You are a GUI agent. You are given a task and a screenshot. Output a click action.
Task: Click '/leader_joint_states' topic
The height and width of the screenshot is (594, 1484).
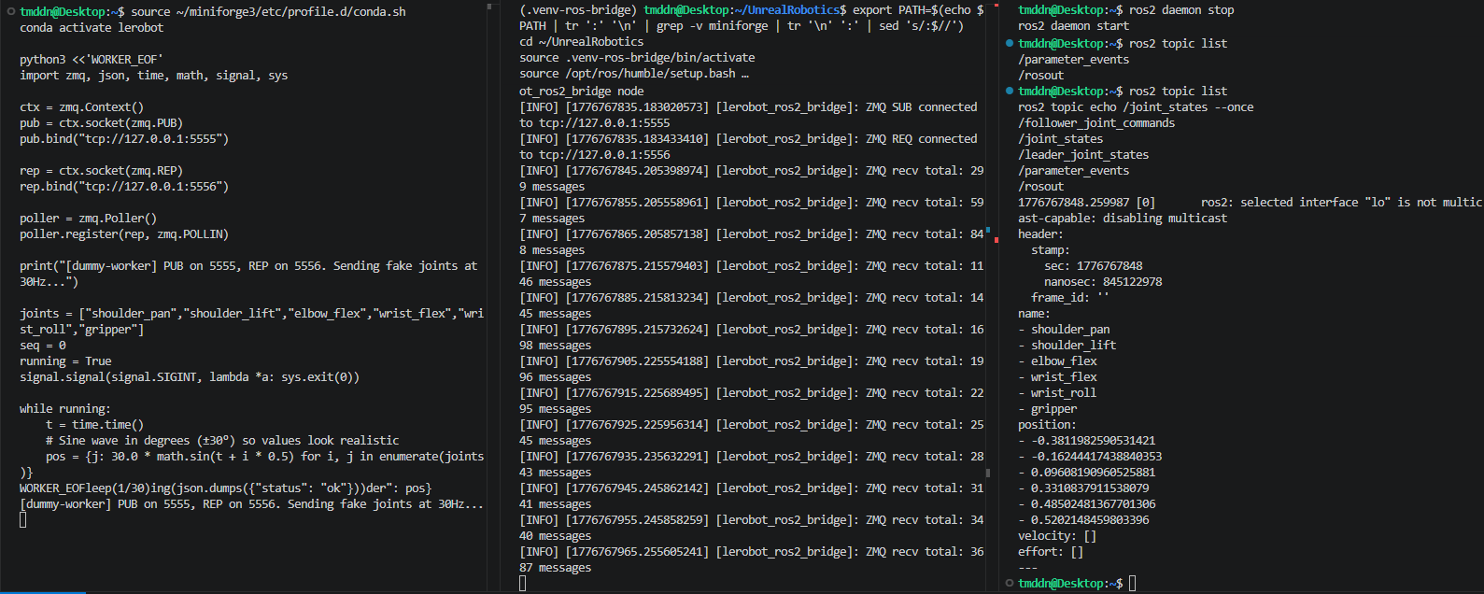(x=1083, y=154)
